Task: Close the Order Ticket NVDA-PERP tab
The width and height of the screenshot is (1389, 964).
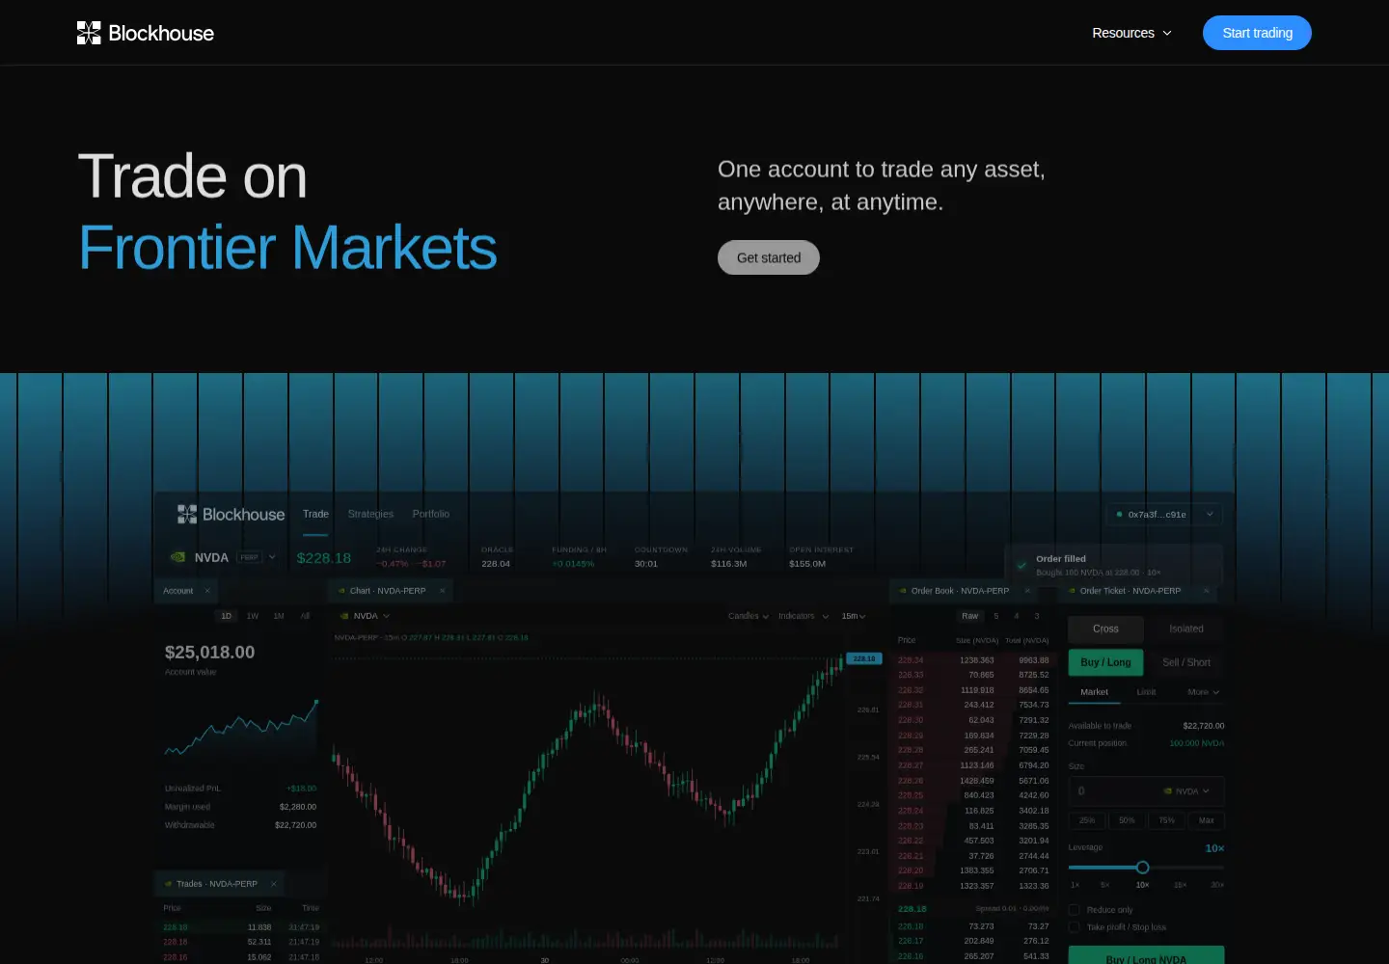Action: tap(1206, 591)
